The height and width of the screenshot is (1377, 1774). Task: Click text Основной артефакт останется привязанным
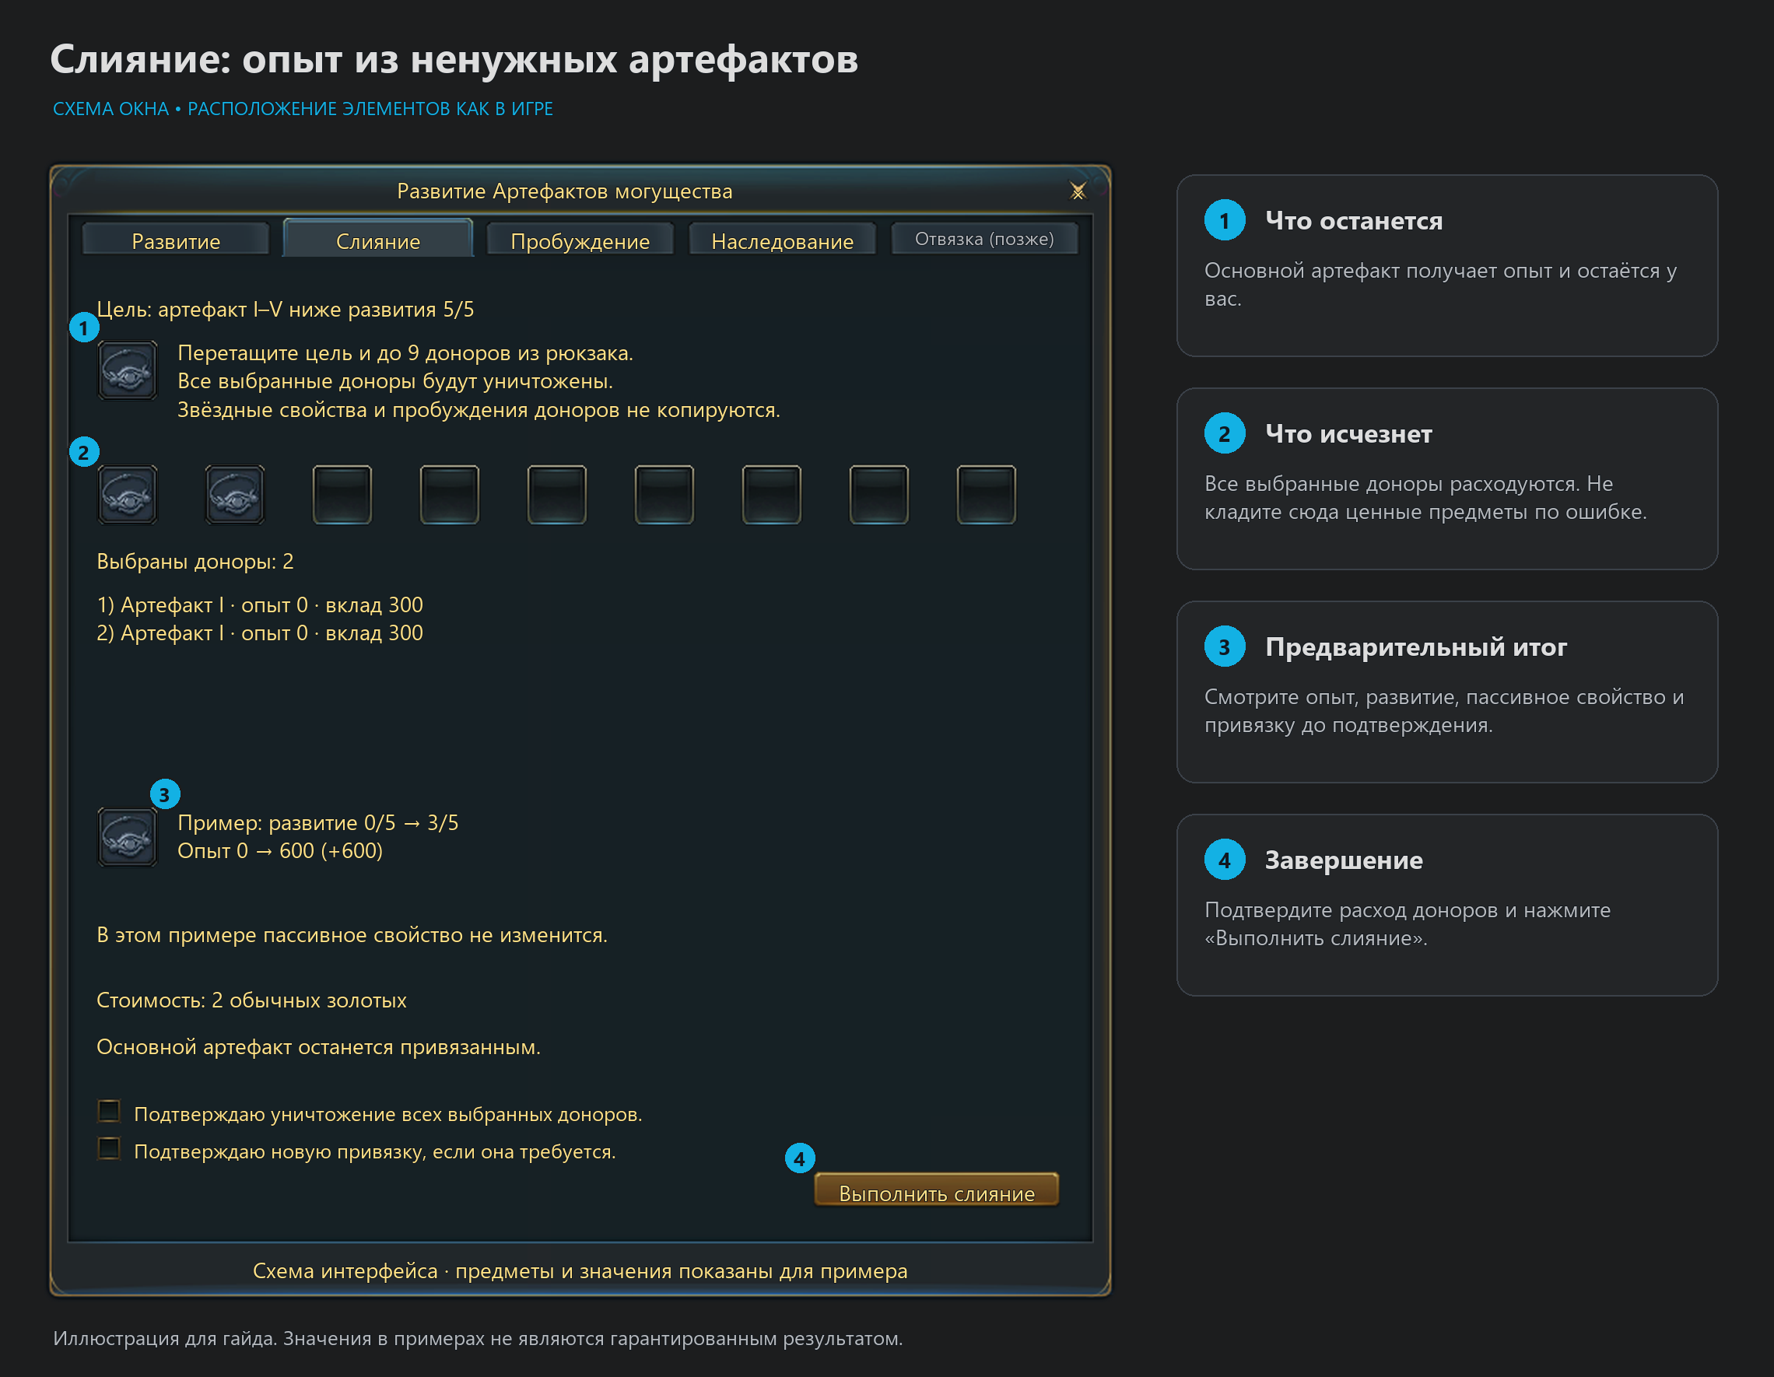pyautogui.click(x=318, y=1047)
